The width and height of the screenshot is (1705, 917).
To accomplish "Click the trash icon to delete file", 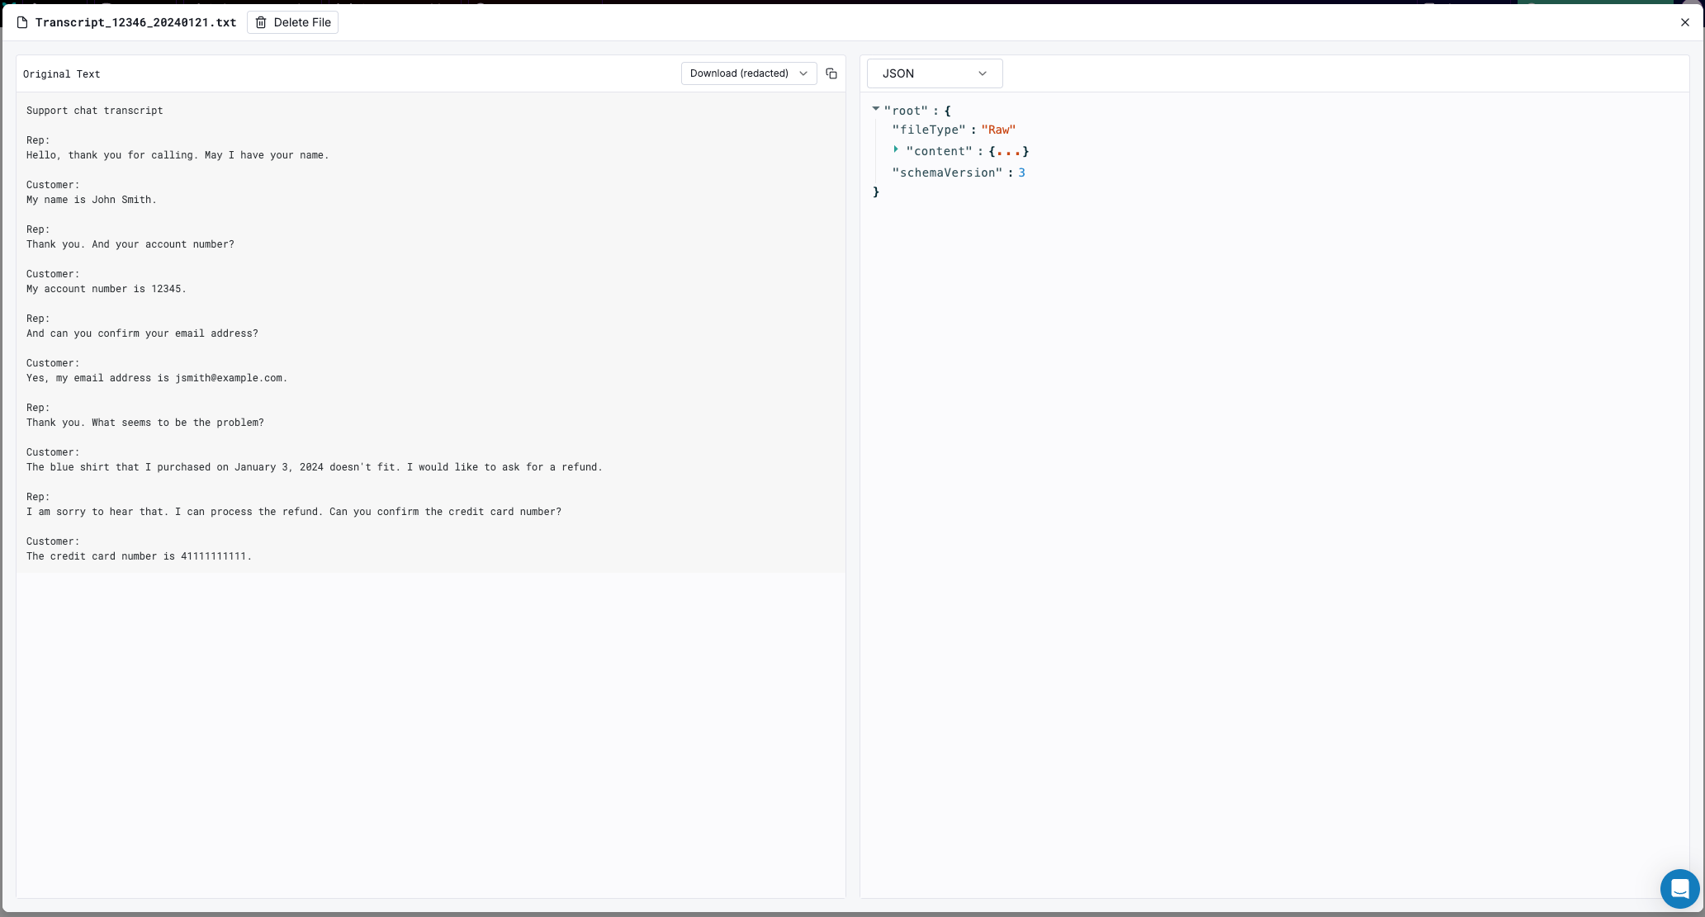I will tap(261, 22).
